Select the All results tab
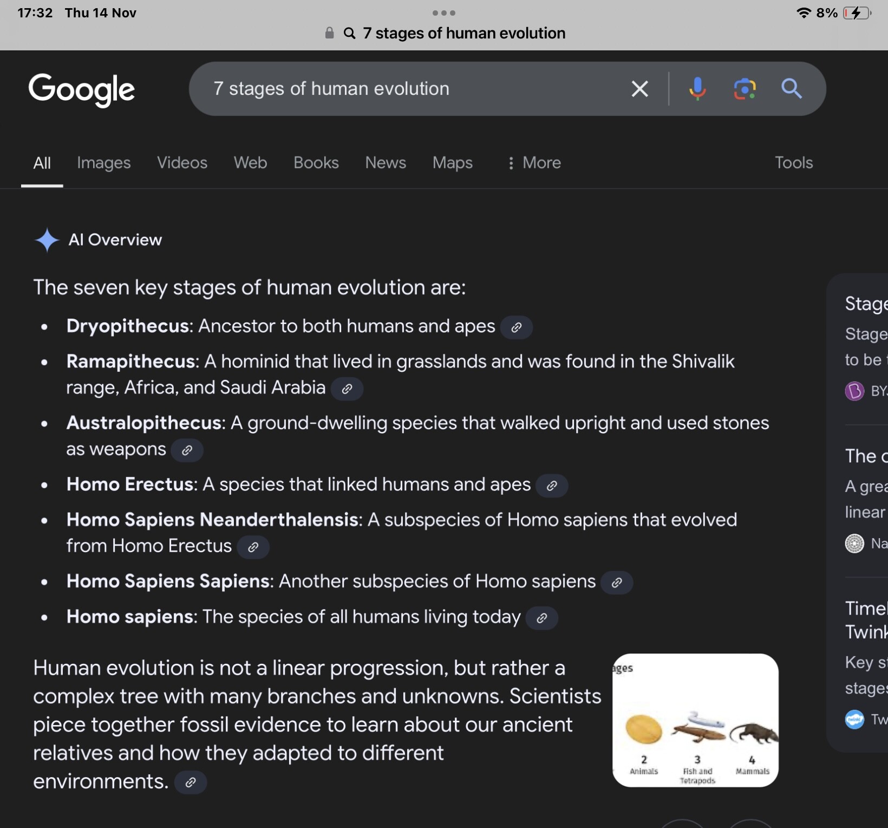Screen dimensions: 888x828 42,163
